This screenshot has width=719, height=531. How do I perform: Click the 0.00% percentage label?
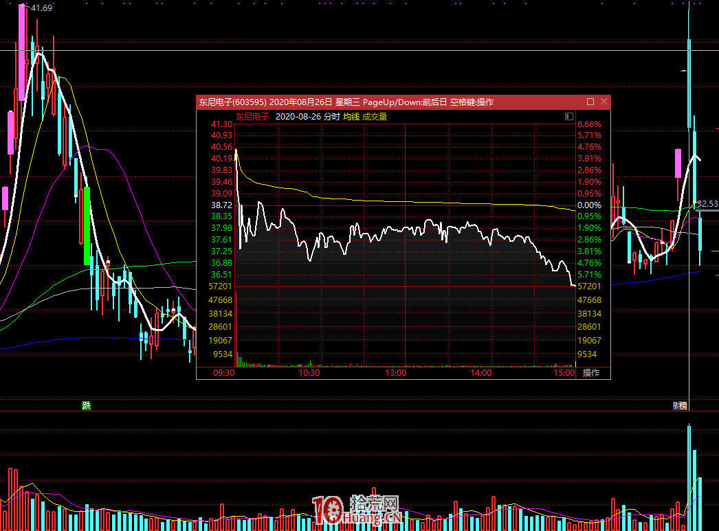[590, 205]
